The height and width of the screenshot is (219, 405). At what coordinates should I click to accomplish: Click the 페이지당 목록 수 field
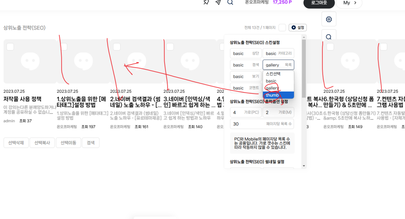[x=262, y=124]
